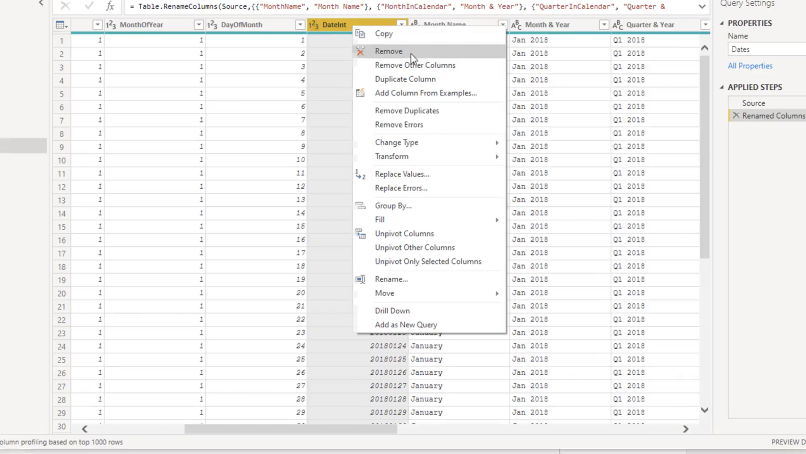The width and height of the screenshot is (806, 454).
Task: Click the Unpivot Columns icon
Action: click(360, 234)
